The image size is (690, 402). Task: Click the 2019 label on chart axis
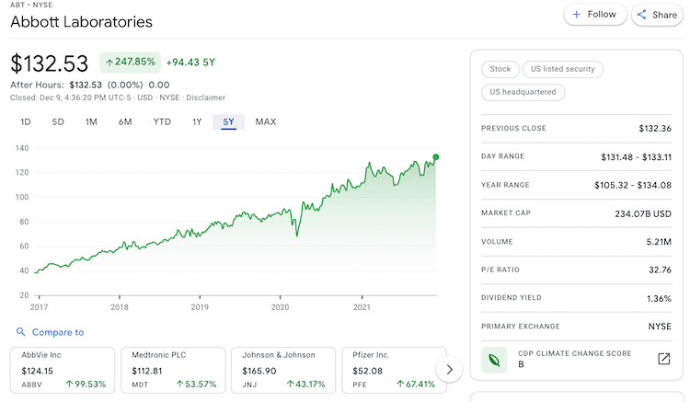tap(200, 307)
